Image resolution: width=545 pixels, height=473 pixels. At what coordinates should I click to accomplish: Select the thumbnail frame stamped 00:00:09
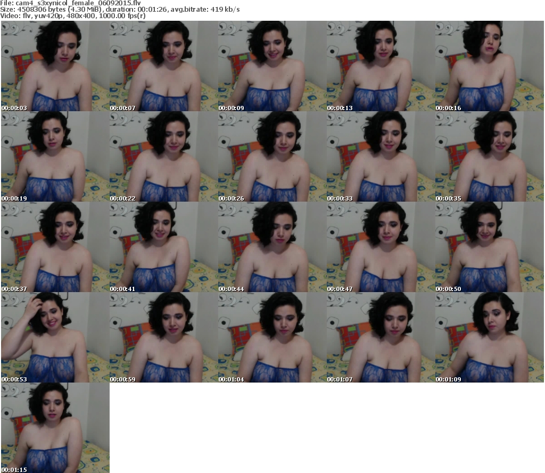point(272,66)
